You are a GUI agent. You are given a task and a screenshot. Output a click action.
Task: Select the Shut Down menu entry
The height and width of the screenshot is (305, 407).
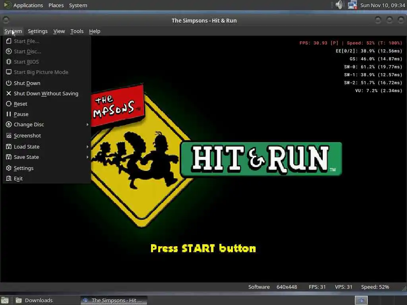coord(47,83)
